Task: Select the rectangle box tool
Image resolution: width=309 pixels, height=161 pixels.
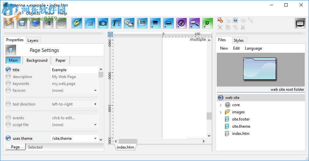Action: (x=90, y=23)
